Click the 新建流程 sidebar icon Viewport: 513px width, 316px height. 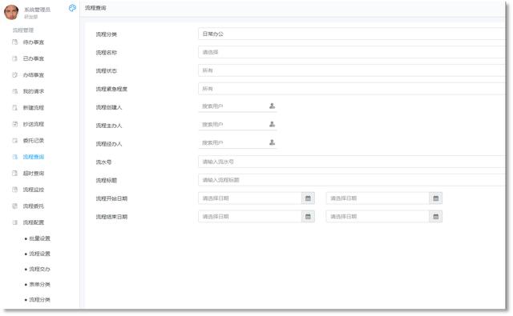[14, 107]
